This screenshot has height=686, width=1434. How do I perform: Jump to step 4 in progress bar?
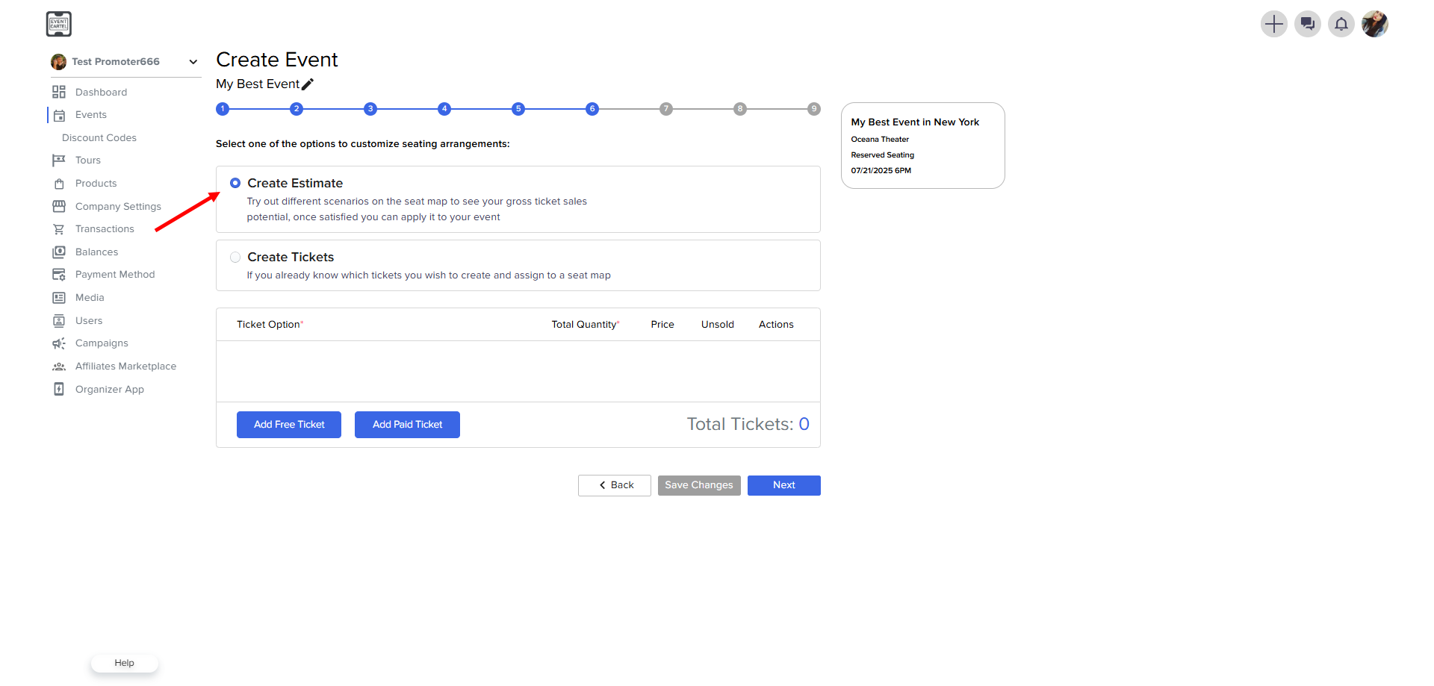[x=444, y=109]
